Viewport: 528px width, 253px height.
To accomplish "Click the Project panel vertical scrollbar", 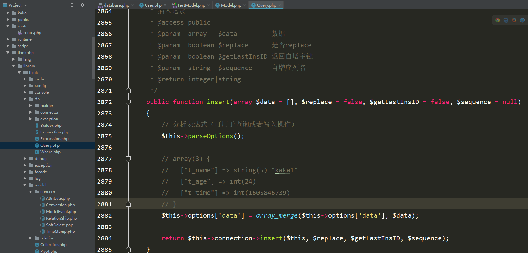I will pos(93,58).
